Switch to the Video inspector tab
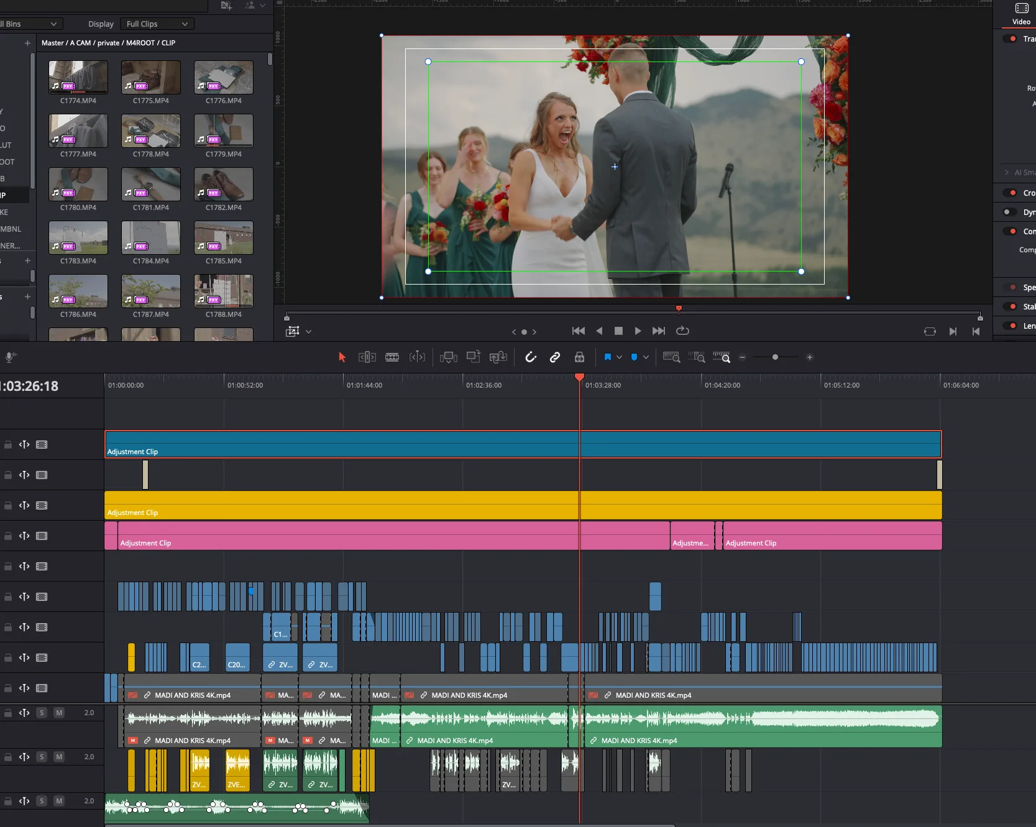1036x827 pixels. click(x=1021, y=14)
